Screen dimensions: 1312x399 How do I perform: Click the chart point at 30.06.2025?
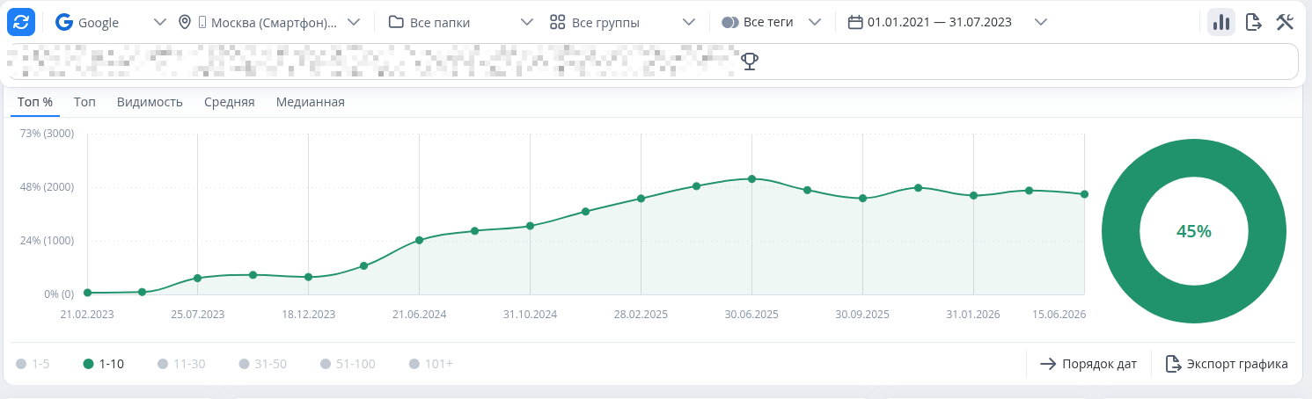click(x=751, y=178)
